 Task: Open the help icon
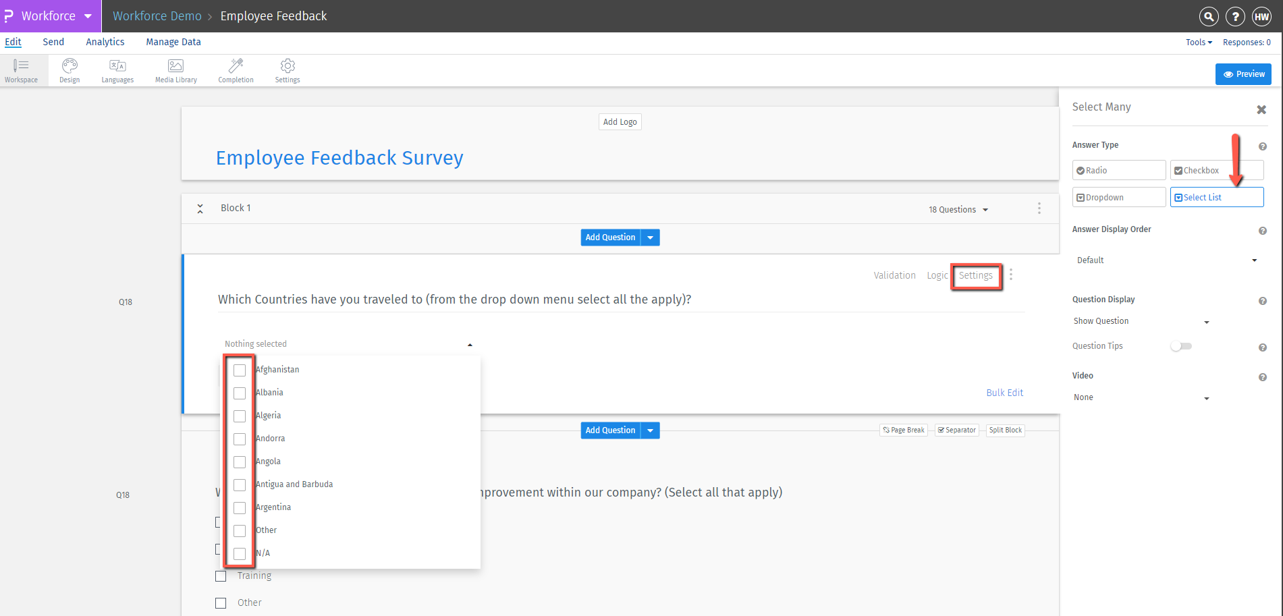click(1235, 16)
